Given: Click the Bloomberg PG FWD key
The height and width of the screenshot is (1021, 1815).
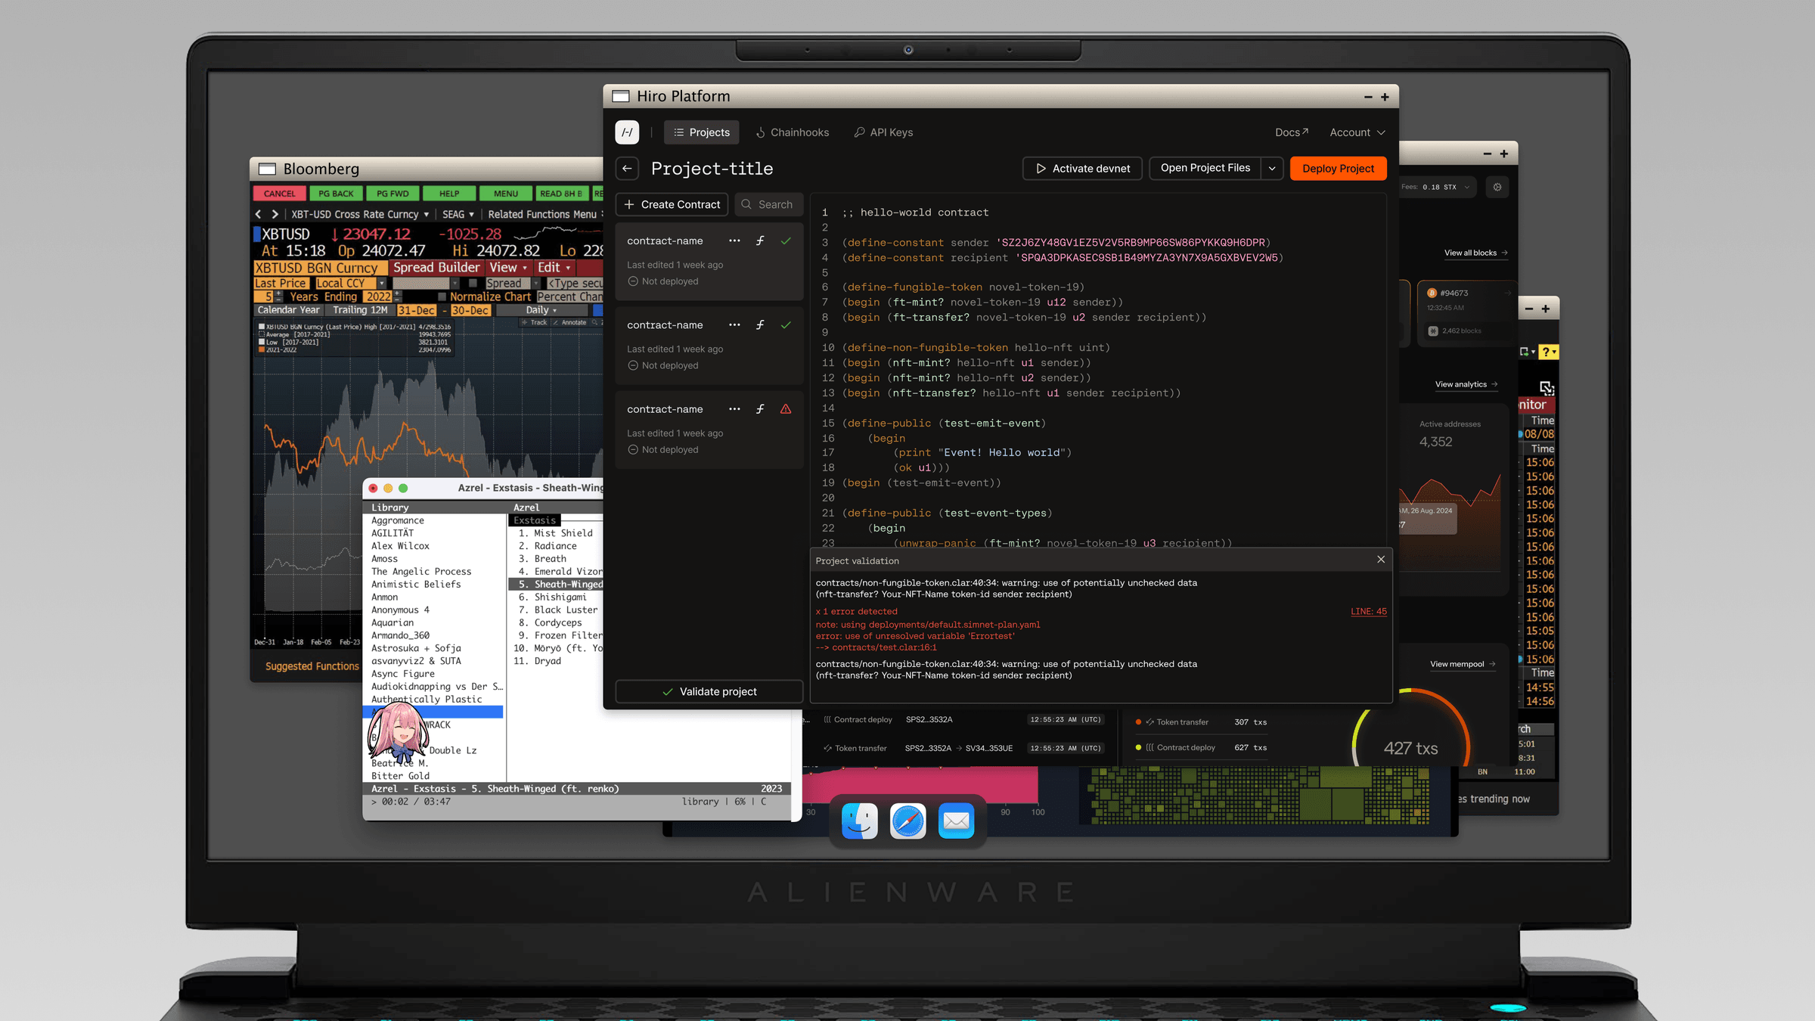Looking at the screenshot, I should pyautogui.click(x=392, y=194).
